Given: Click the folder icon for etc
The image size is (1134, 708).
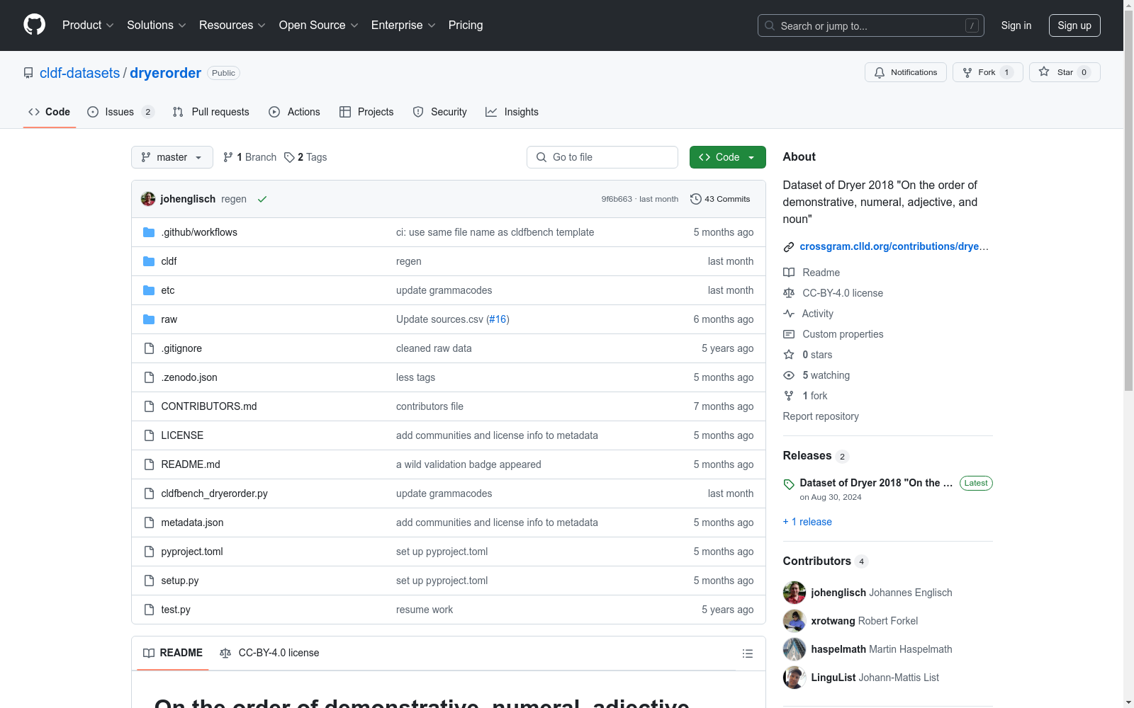Looking at the screenshot, I should point(149,290).
